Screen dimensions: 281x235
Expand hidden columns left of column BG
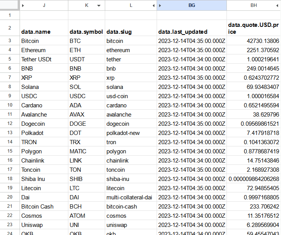coord(160,5)
